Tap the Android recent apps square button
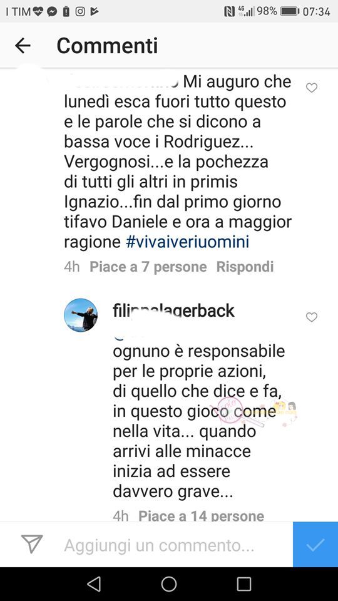 pos(243,584)
